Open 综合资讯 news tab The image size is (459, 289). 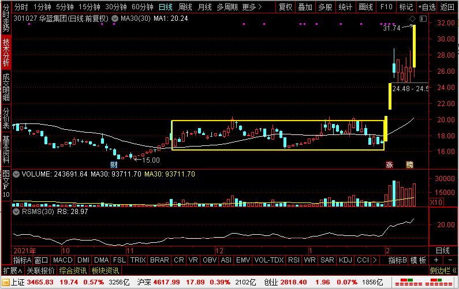[73, 271]
